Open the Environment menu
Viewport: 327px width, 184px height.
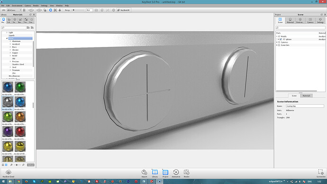click(17, 6)
